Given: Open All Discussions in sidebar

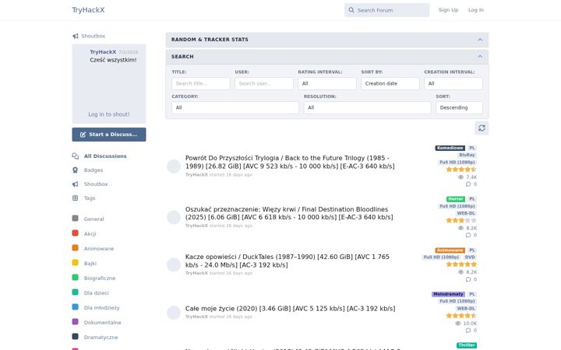Looking at the screenshot, I should (x=105, y=156).
